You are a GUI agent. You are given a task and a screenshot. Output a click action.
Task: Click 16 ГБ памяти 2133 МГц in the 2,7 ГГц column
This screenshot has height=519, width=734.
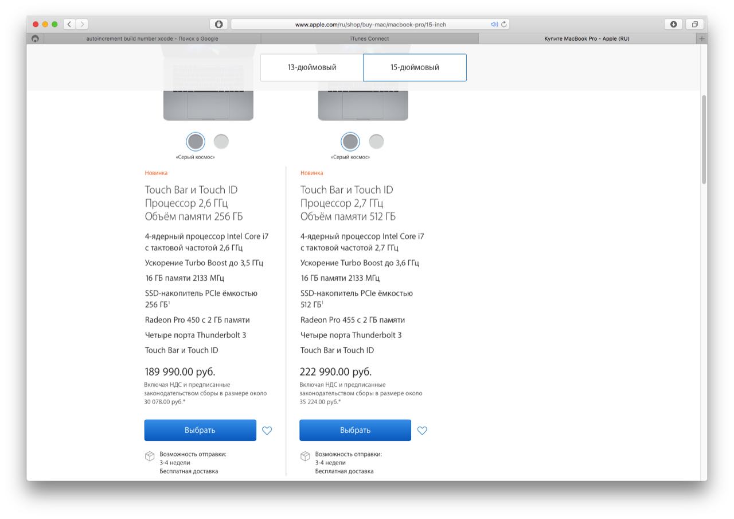(x=340, y=278)
